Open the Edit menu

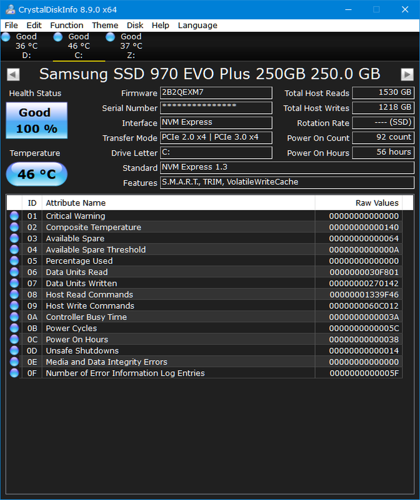point(34,25)
